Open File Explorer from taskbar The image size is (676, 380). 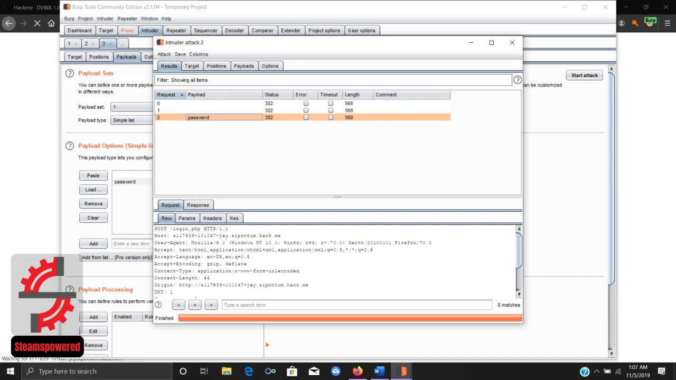(x=226, y=371)
